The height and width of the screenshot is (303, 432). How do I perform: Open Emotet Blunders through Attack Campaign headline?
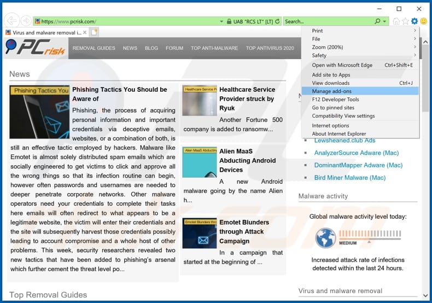click(x=244, y=232)
